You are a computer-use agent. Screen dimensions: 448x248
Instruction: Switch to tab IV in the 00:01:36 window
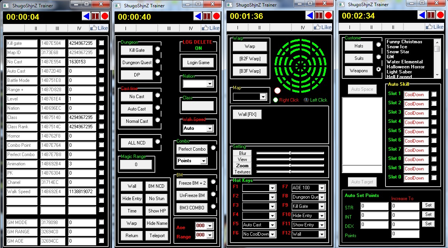coord(302,27)
